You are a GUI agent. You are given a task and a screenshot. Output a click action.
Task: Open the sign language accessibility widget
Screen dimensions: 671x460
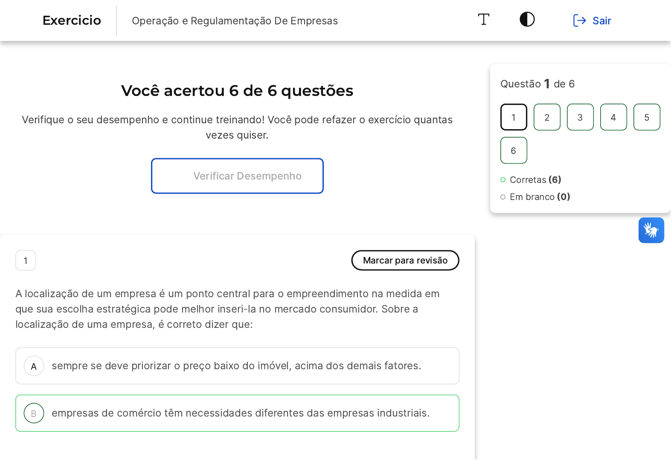point(651,230)
